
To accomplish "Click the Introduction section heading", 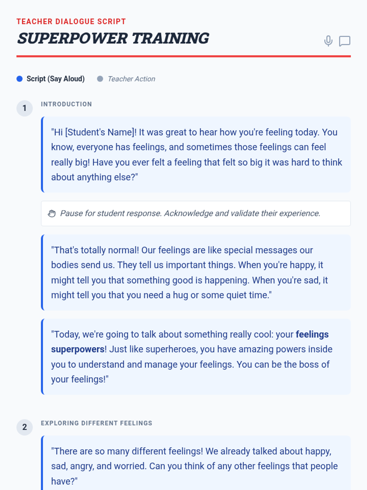I will 66,104.
